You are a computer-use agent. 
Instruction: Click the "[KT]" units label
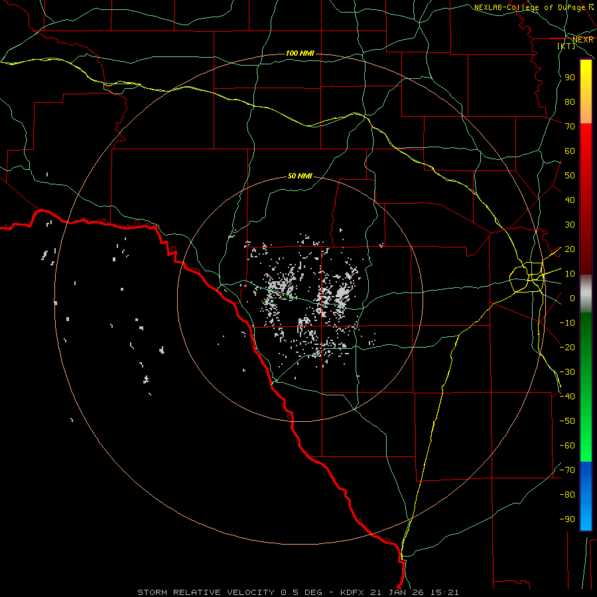566,46
